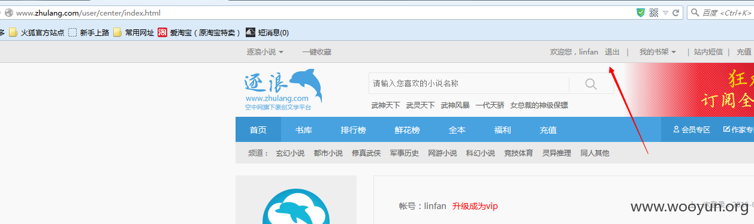Open the 军事历史 channel
This screenshot has width=754, height=224.
click(x=404, y=153)
